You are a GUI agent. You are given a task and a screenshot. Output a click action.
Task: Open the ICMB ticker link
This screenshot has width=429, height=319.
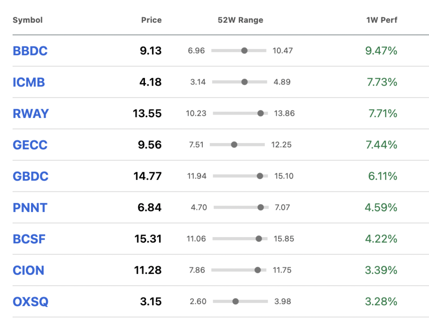pos(29,82)
